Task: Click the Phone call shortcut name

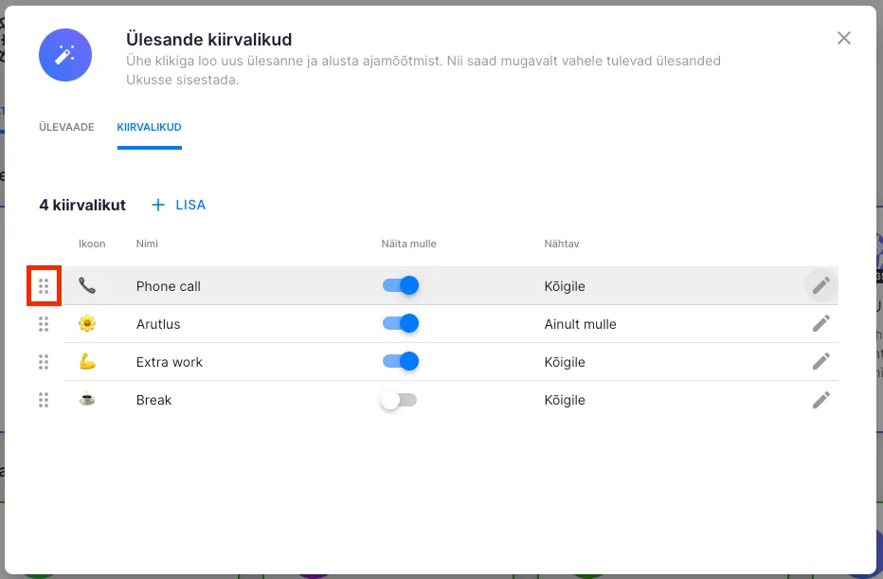Action: click(x=169, y=286)
